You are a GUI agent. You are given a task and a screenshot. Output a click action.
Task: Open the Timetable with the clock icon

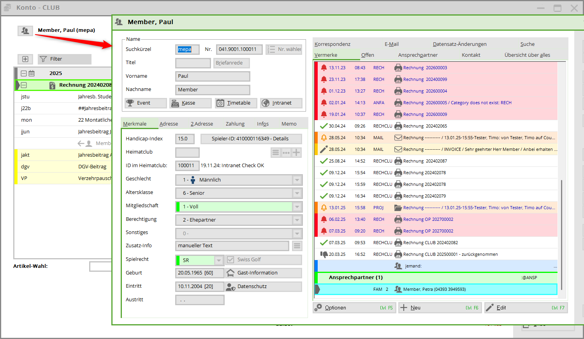tap(236, 103)
